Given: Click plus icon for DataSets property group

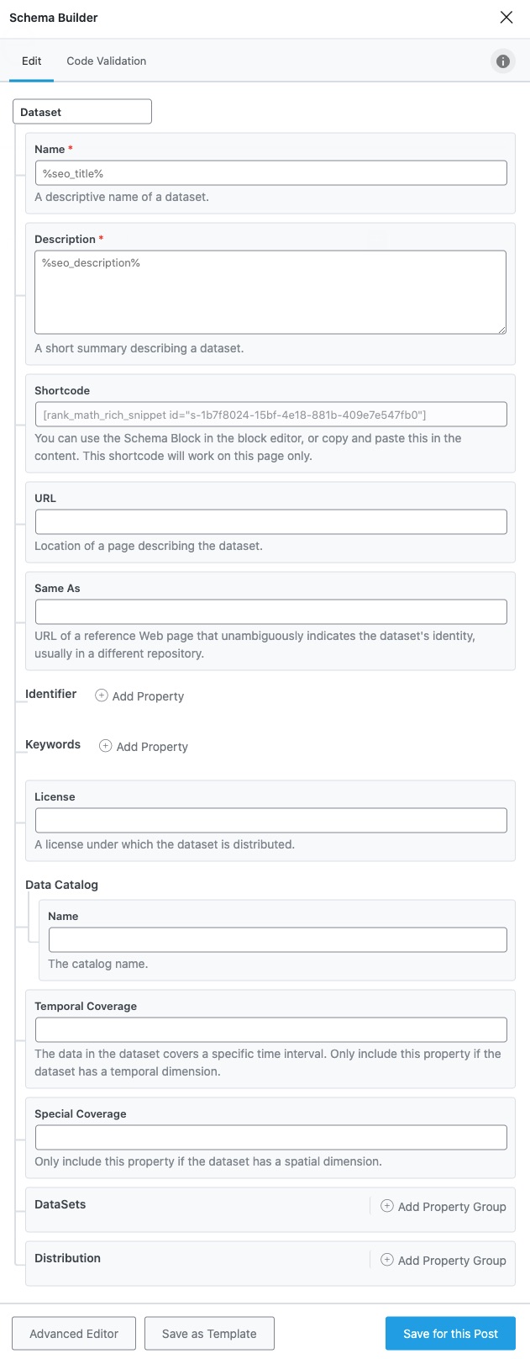Looking at the screenshot, I should 387,1206.
